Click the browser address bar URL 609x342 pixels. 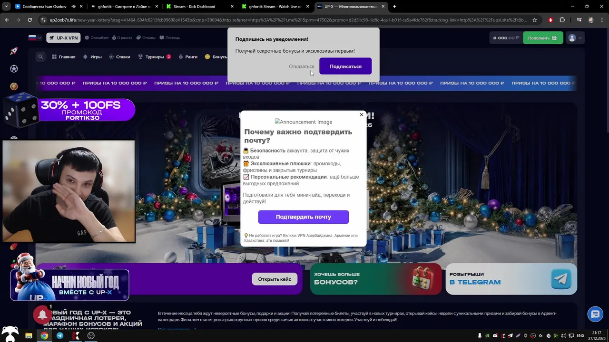pyautogui.click(x=288, y=20)
